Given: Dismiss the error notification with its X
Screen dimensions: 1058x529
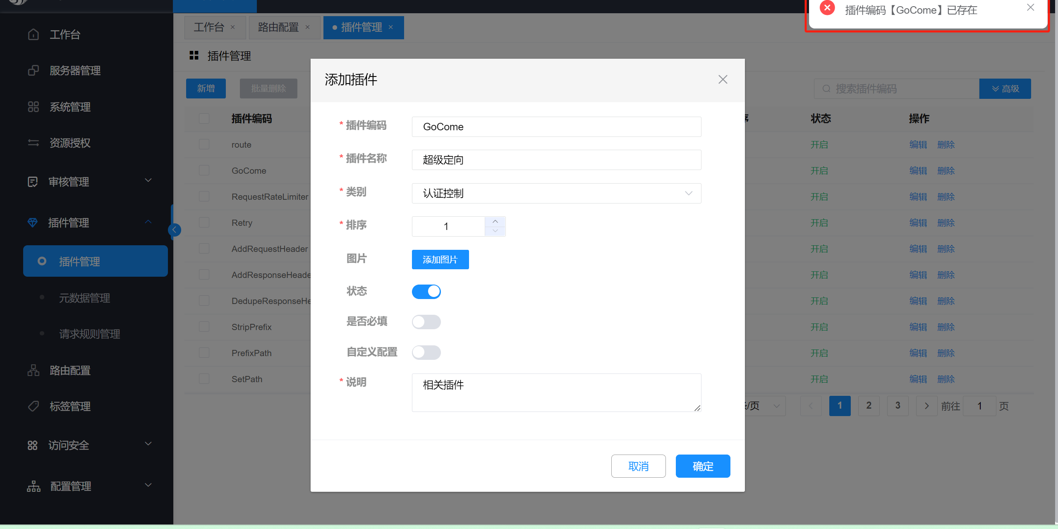Looking at the screenshot, I should (x=1030, y=7).
